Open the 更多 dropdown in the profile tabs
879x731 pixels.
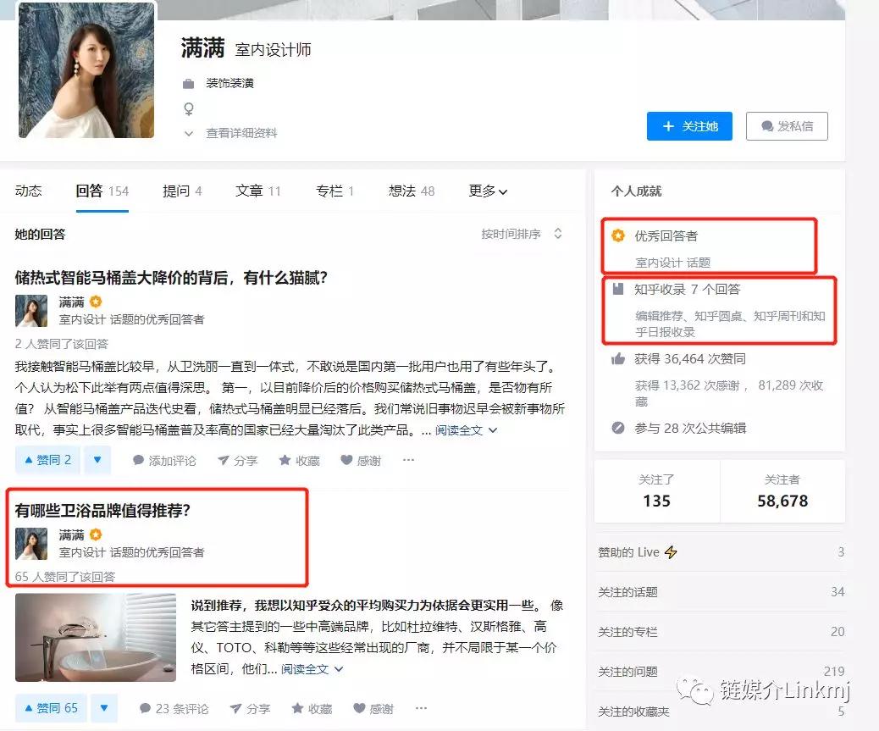[x=488, y=191]
